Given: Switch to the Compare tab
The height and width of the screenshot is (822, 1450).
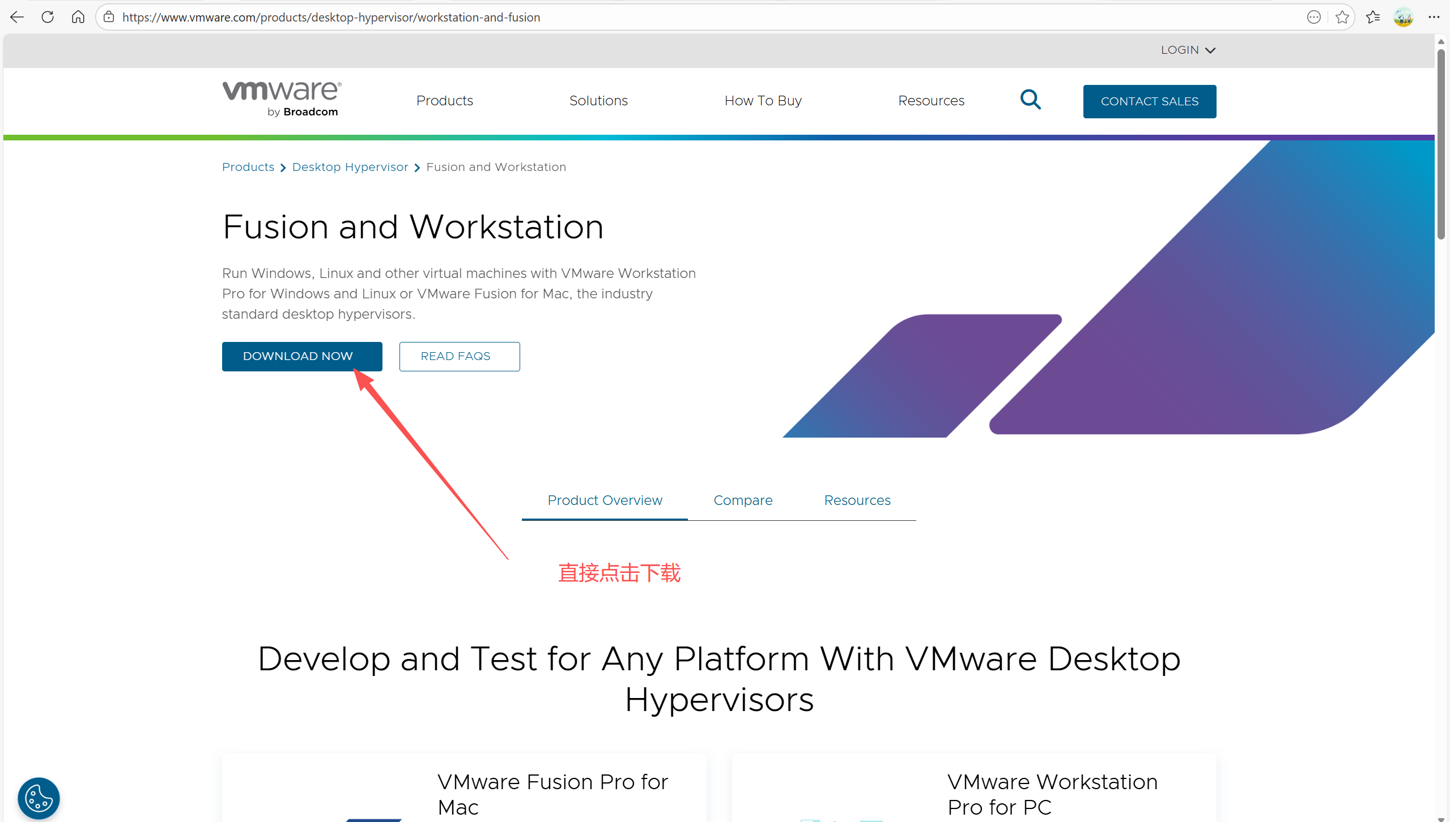Looking at the screenshot, I should point(743,500).
